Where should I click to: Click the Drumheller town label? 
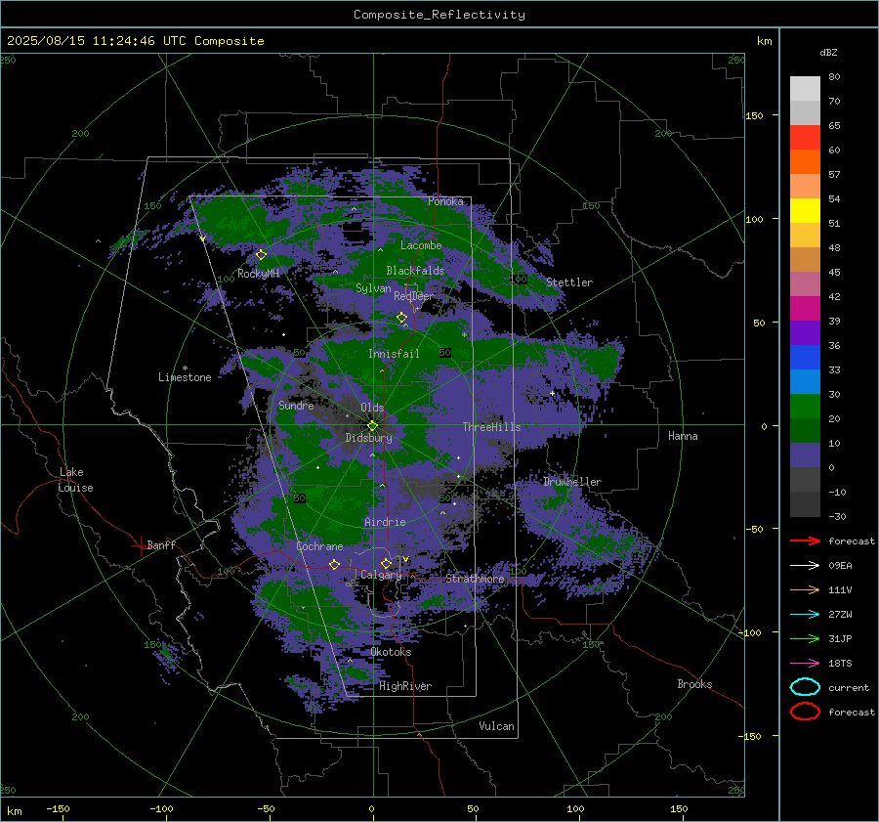tap(572, 482)
